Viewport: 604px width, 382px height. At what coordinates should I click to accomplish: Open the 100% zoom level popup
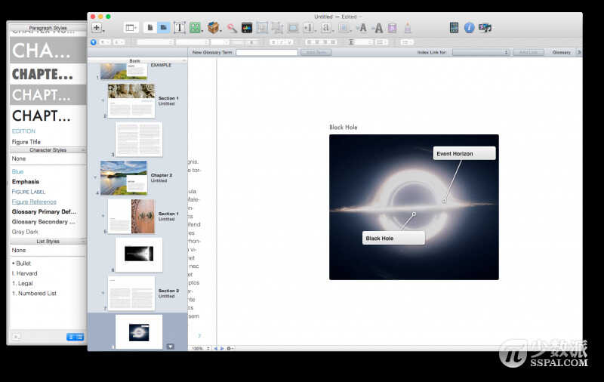[200, 348]
